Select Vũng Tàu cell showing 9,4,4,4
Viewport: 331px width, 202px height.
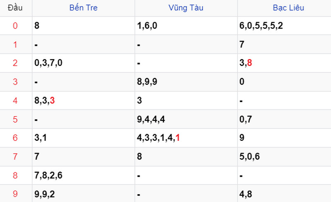pos(151,119)
